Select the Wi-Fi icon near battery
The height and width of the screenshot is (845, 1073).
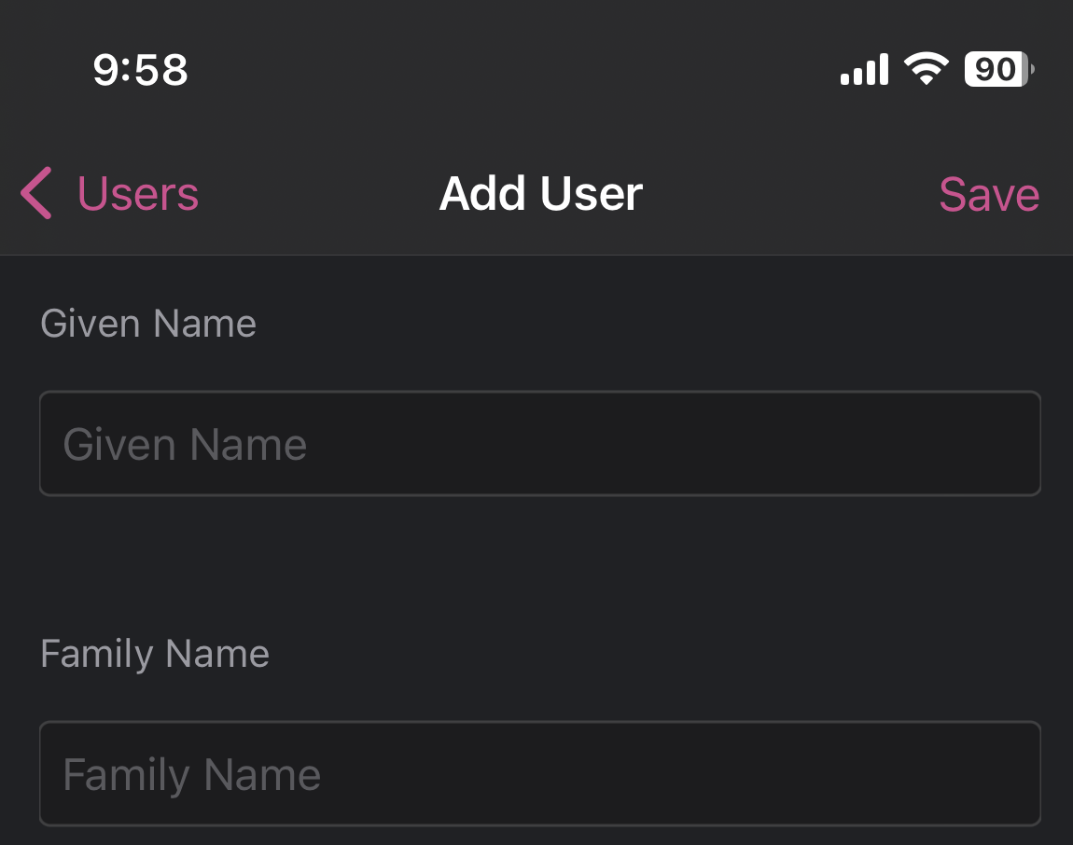927,68
